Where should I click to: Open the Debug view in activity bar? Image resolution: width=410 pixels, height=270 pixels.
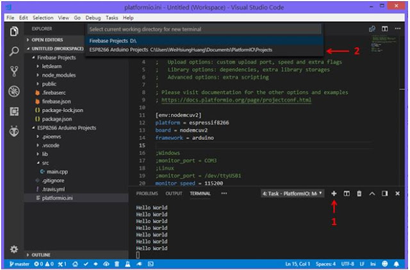[x=14, y=92]
